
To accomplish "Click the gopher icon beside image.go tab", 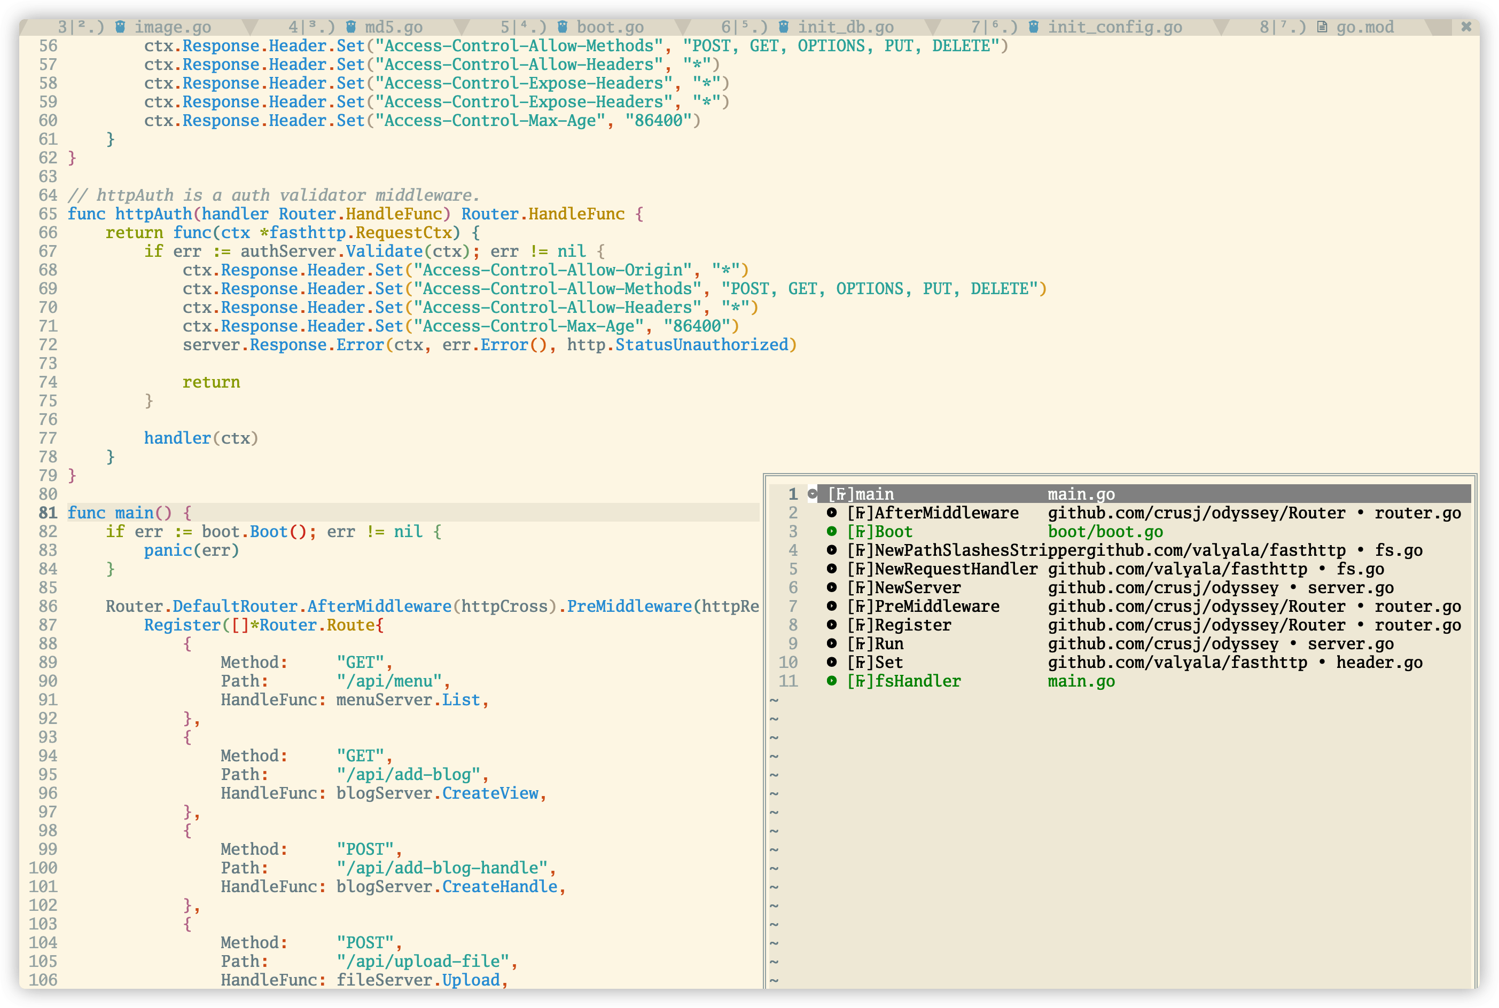I will (120, 27).
